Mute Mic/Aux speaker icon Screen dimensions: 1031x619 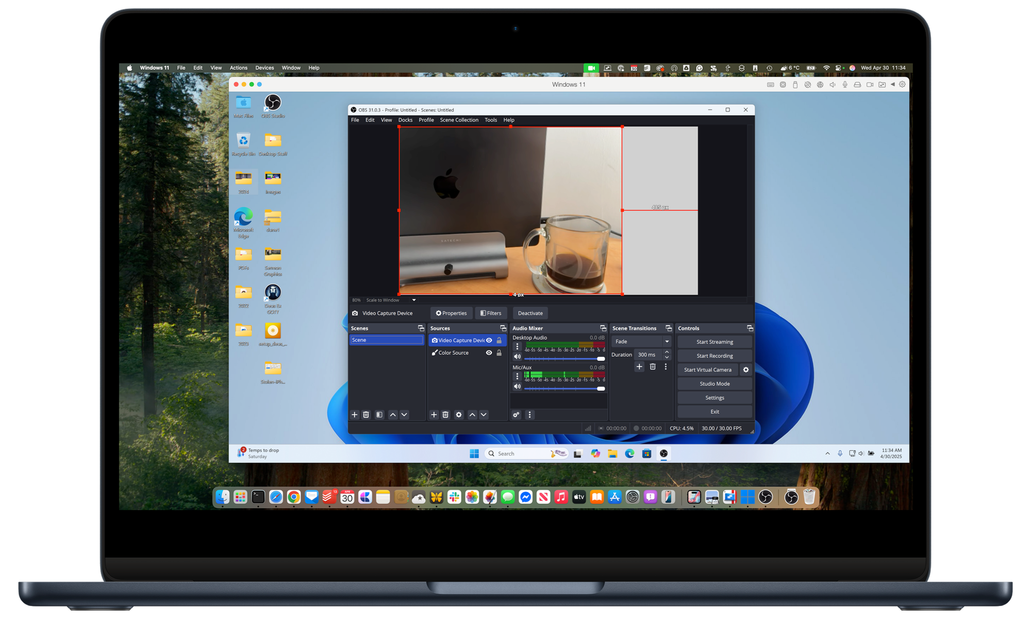517,386
